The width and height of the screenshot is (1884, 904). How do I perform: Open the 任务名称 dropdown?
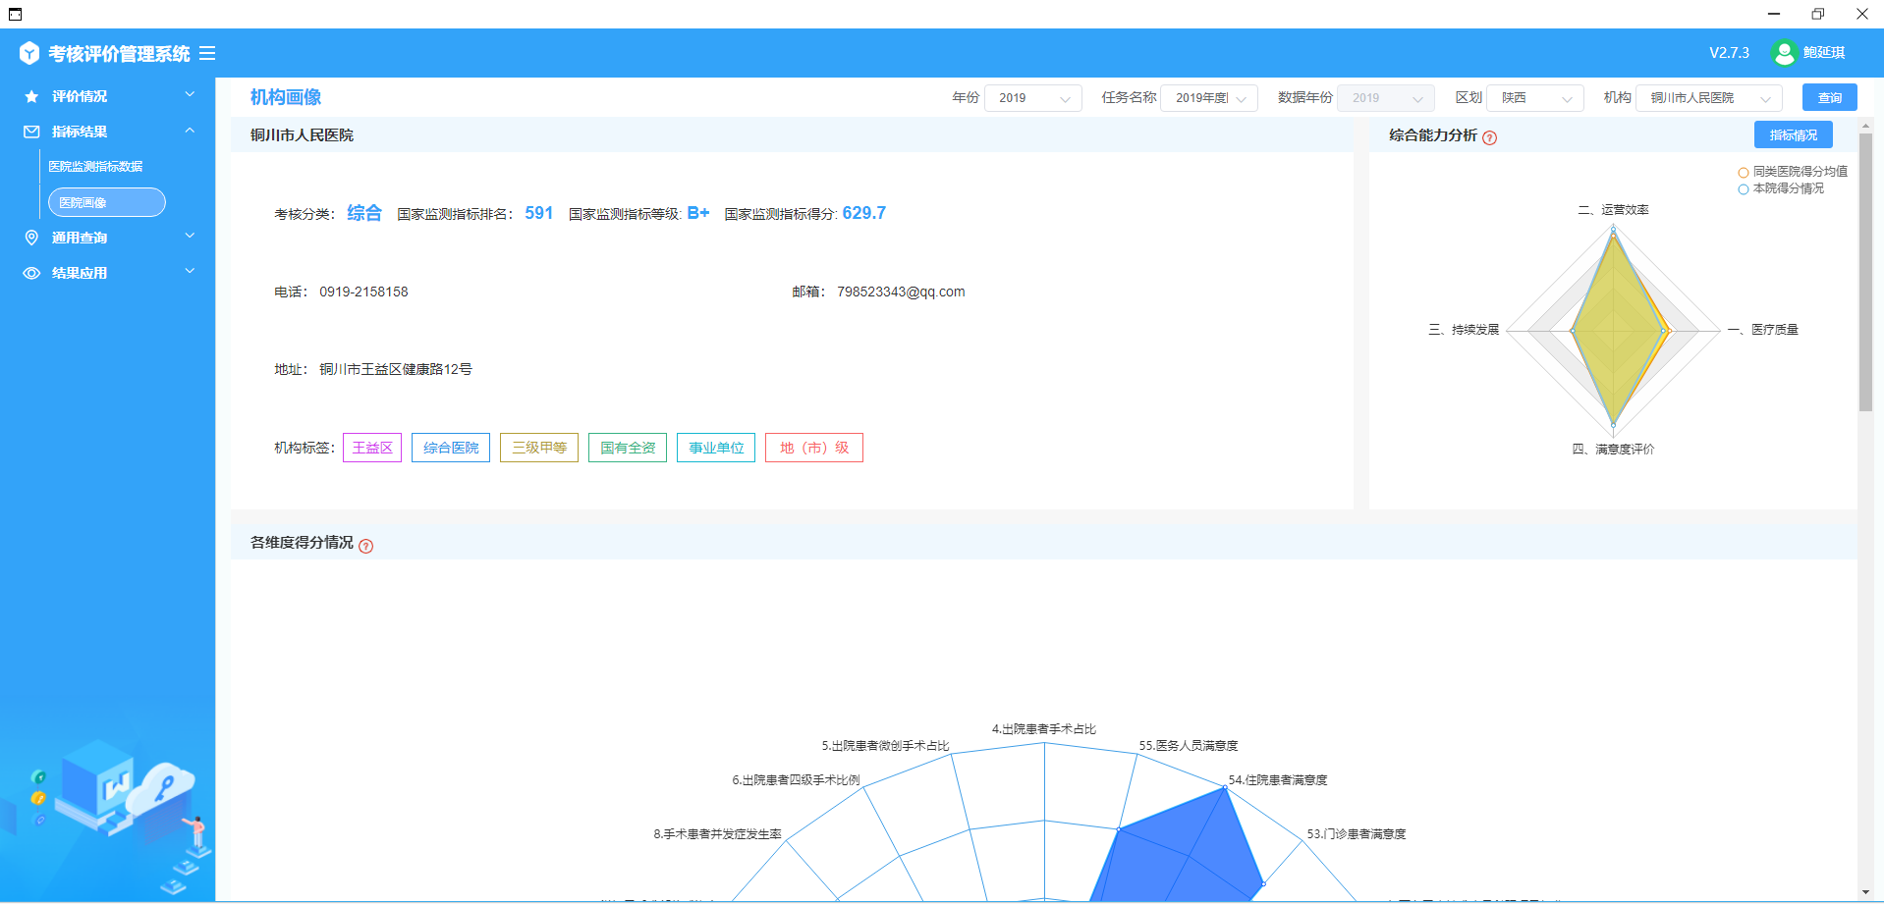pos(1208,98)
